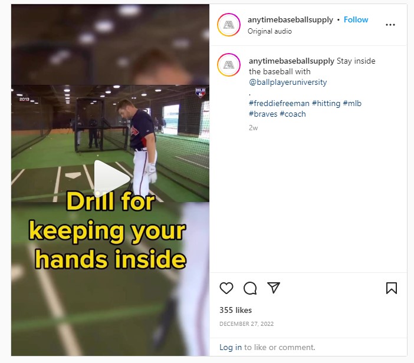Screen dimensions: 414x363
Task: Open comments with the speech bubble icon
Action: 250,288
